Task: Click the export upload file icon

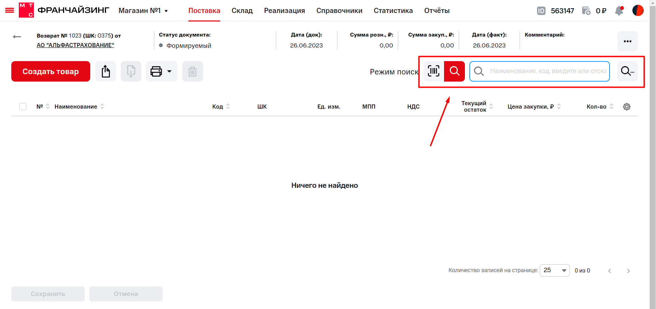Action: (106, 71)
